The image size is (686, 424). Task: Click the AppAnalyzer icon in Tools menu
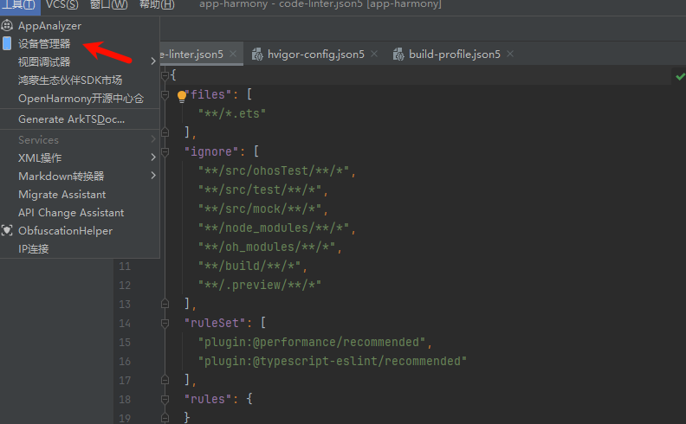point(8,26)
